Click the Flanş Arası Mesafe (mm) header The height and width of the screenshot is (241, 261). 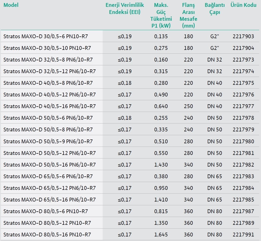pyautogui.click(x=188, y=15)
